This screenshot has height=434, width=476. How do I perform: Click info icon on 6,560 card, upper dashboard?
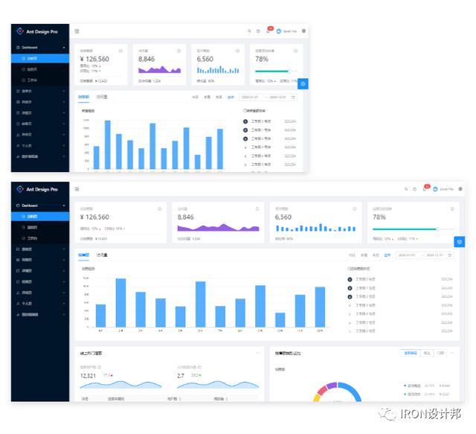[237, 51]
